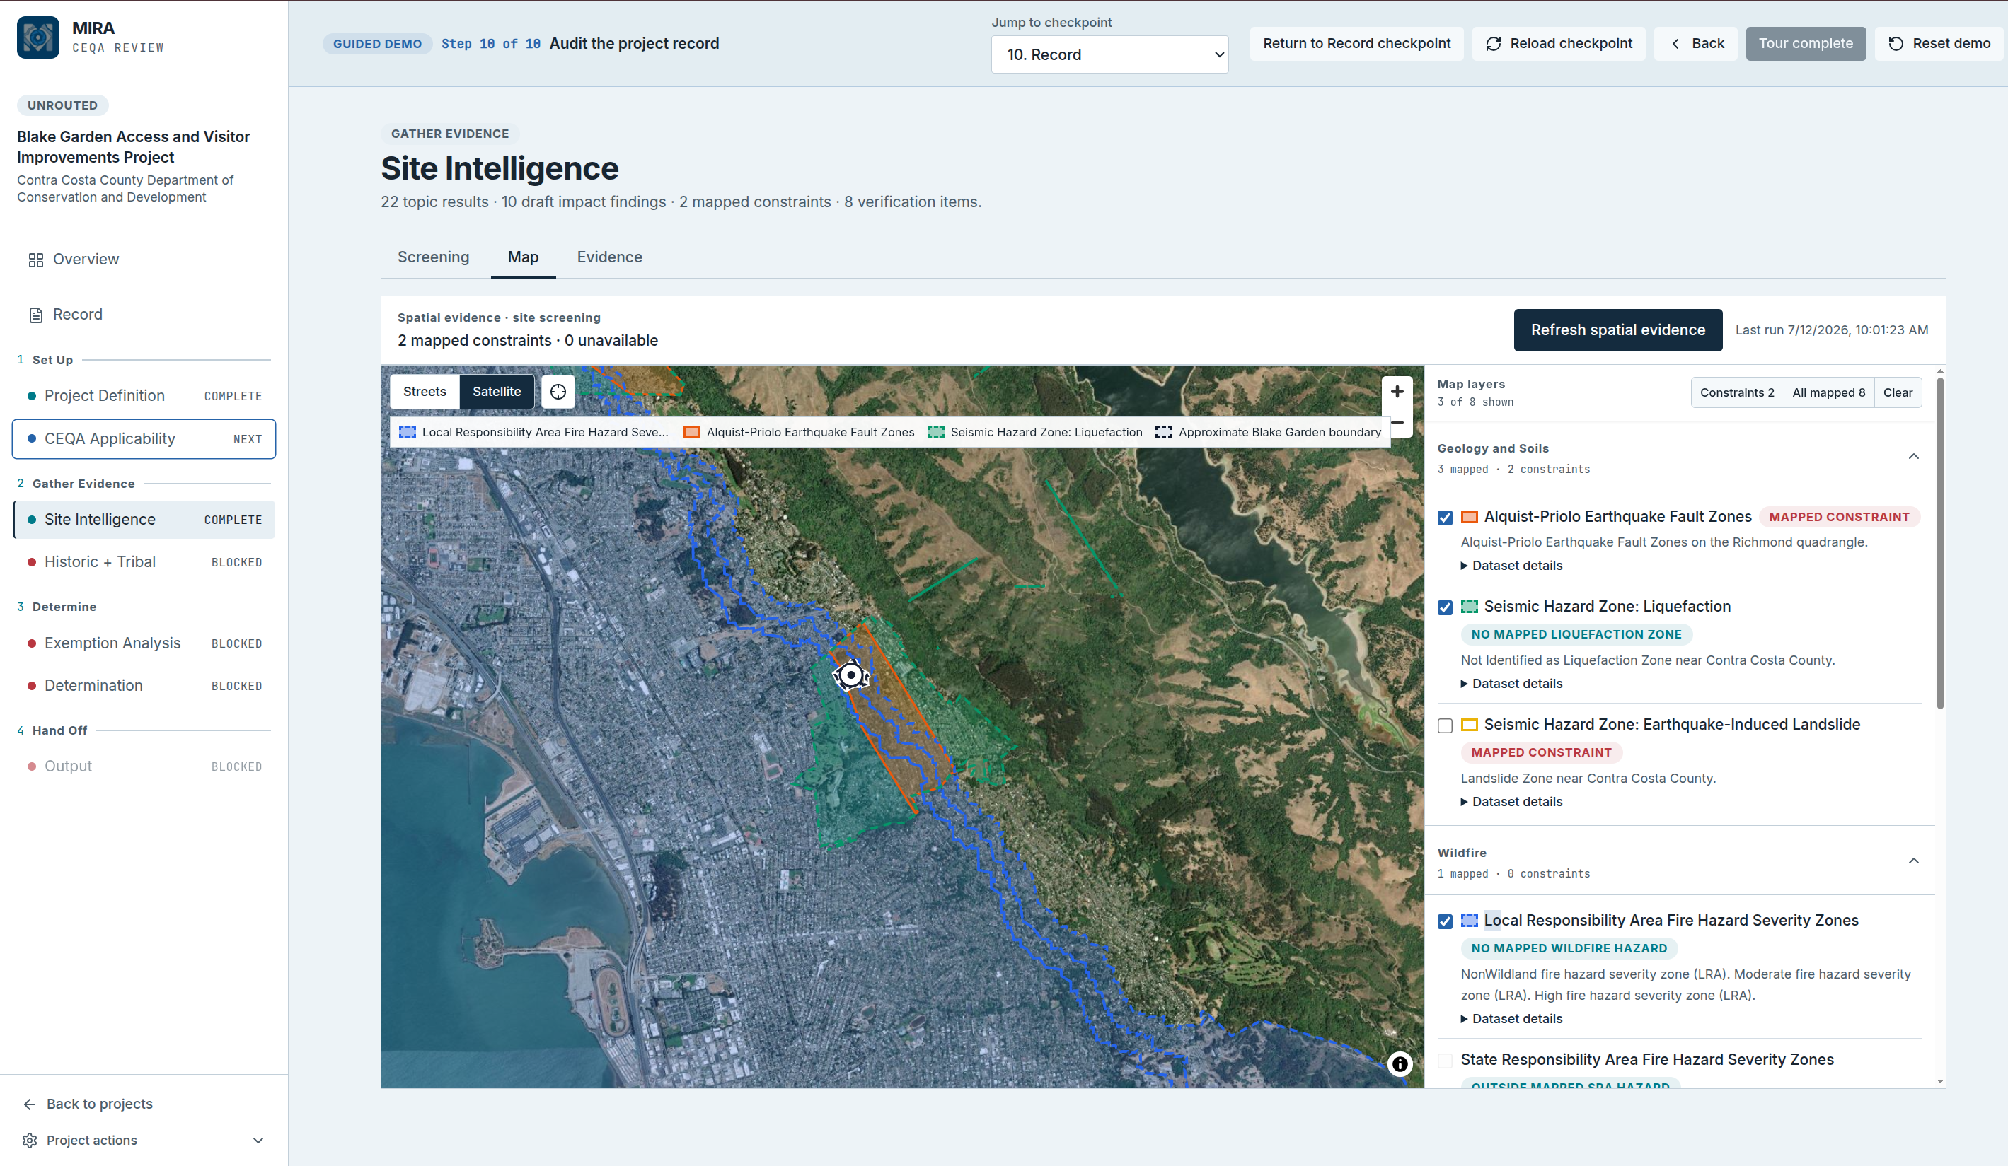Go to Site Intelligence step

point(144,519)
